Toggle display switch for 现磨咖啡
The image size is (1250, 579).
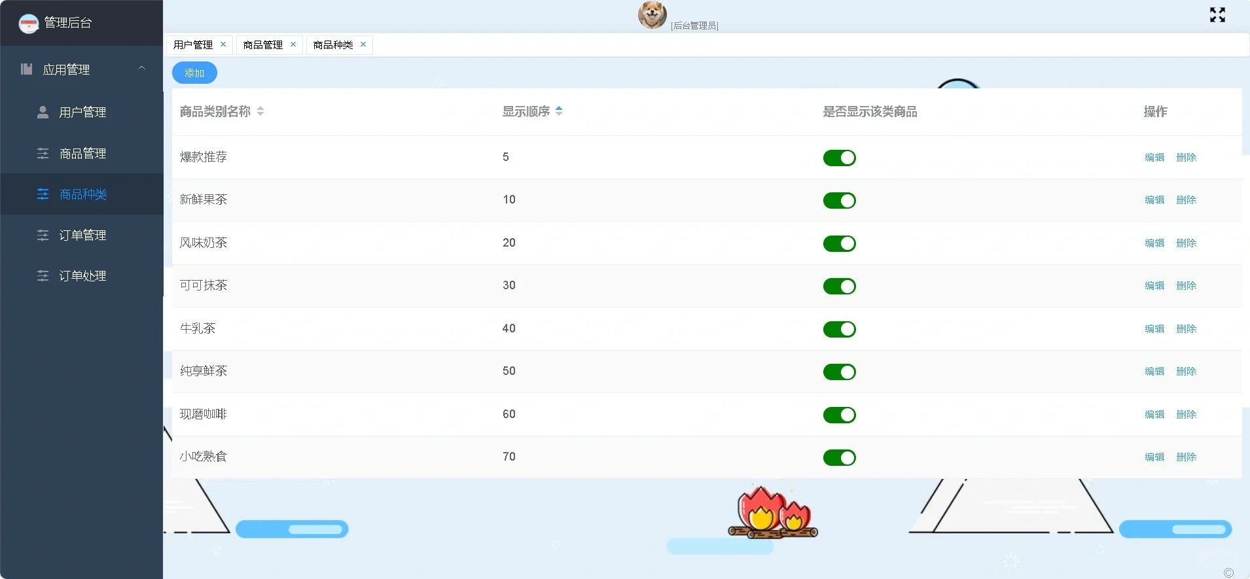click(x=839, y=415)
